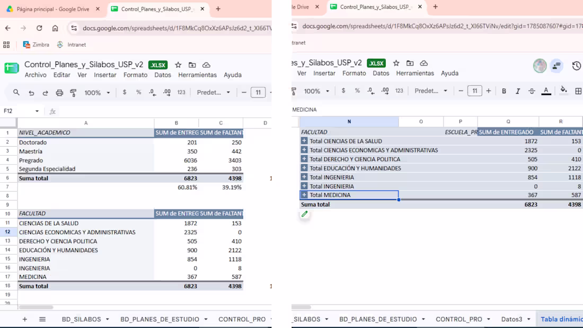Image resolution: width=583 pixels, height=328 pixels.
Task: Open Ayuda menu in right window
Action: (449, 73)
